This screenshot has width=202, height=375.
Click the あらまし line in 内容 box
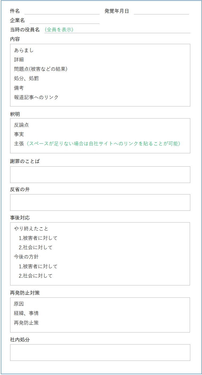24,50
